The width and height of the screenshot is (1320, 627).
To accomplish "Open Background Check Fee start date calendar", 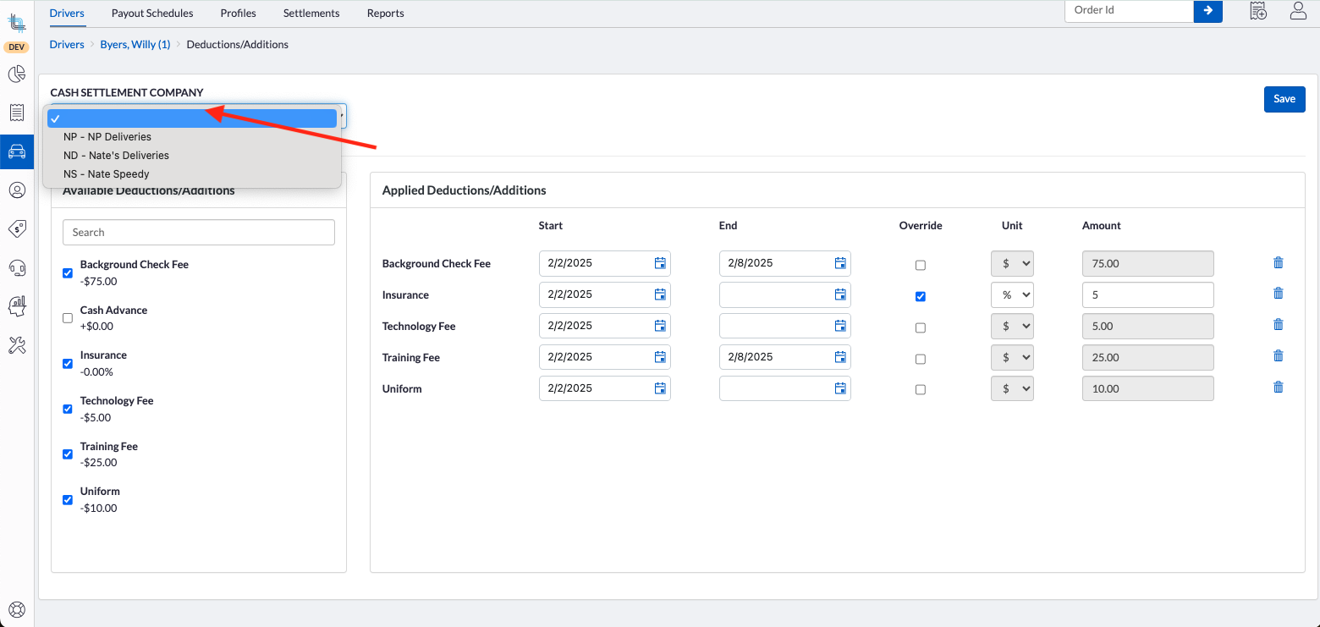I will tap(660, 263).
